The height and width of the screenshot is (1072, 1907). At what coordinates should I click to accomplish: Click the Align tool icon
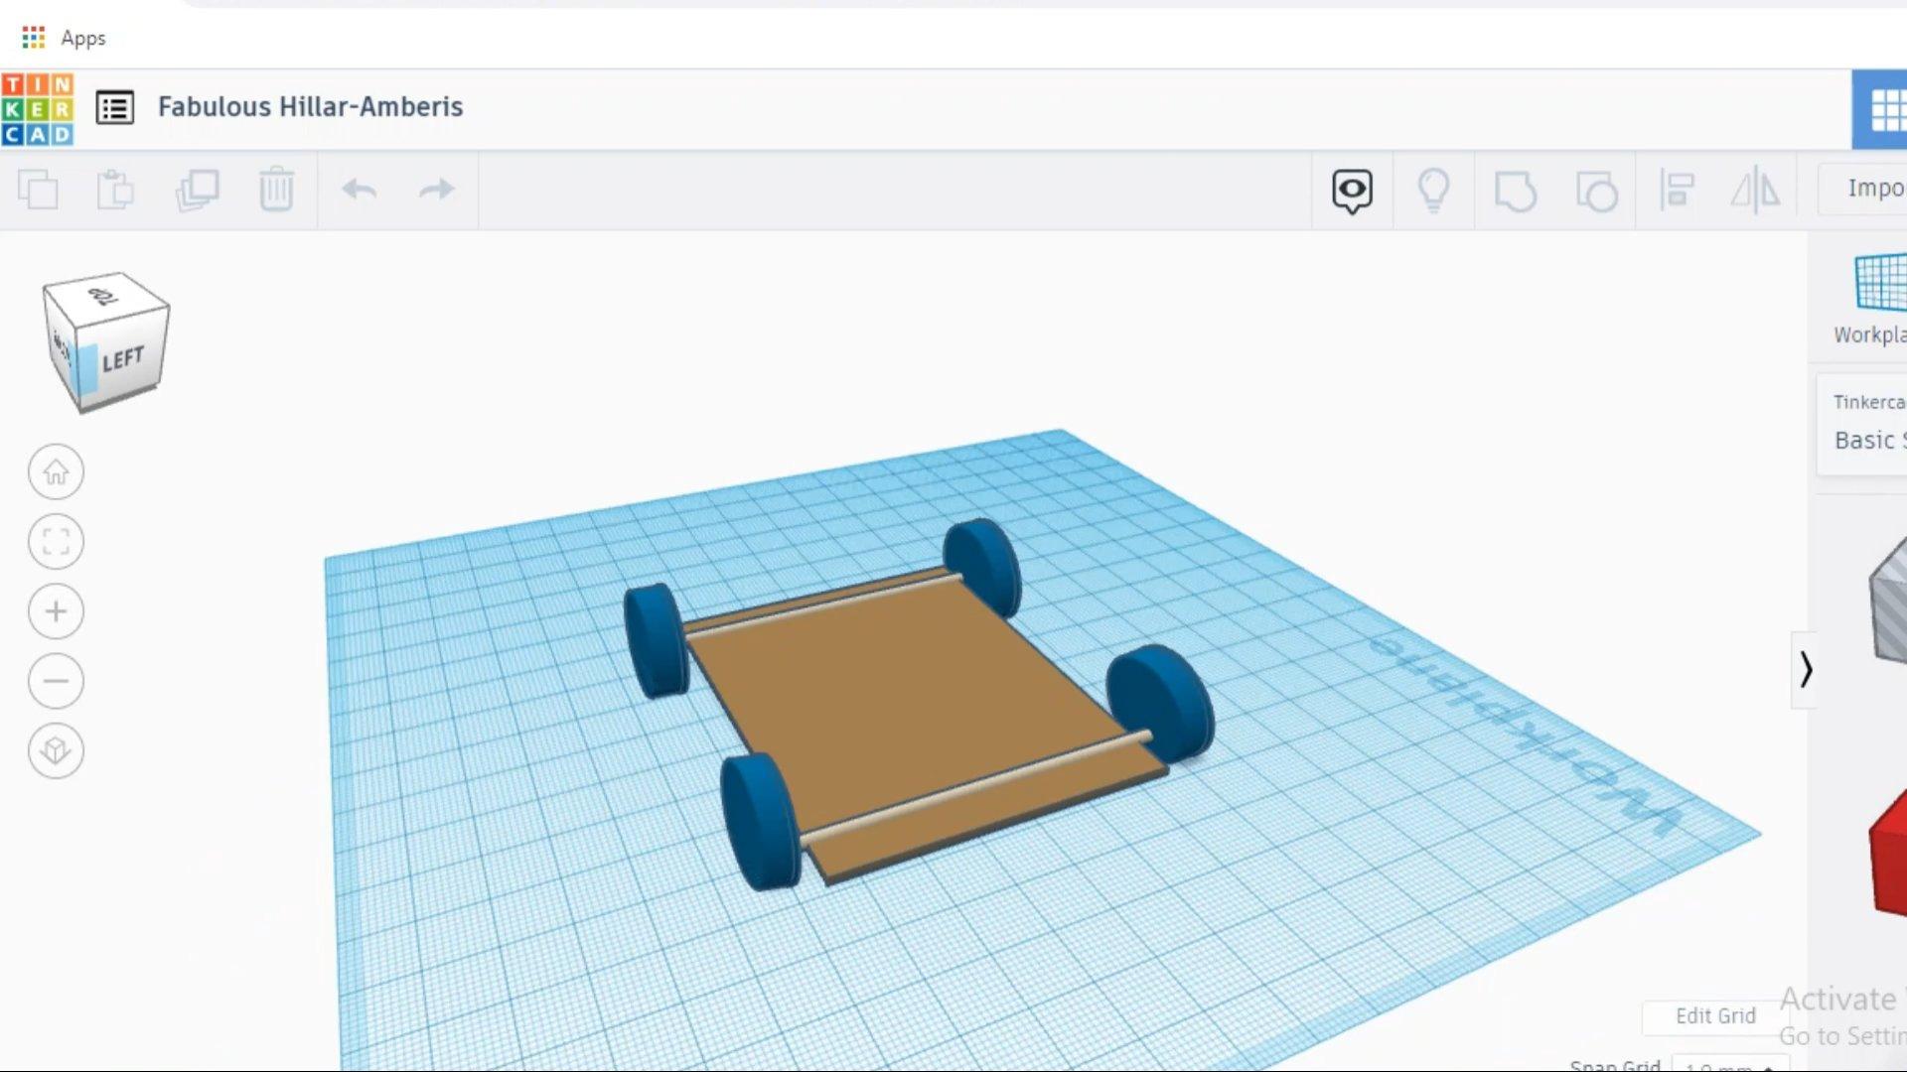[1677, 189]
